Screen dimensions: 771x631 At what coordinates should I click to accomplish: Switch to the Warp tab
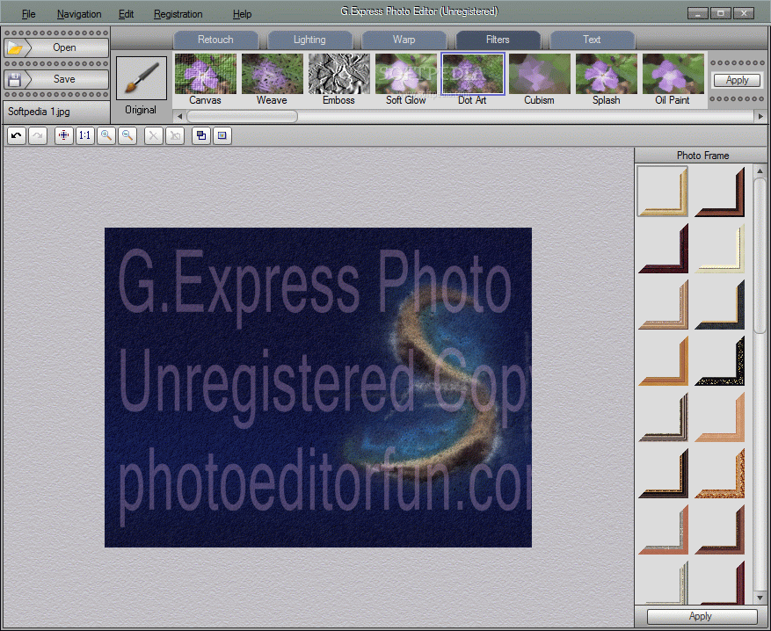tap(404, 40)
